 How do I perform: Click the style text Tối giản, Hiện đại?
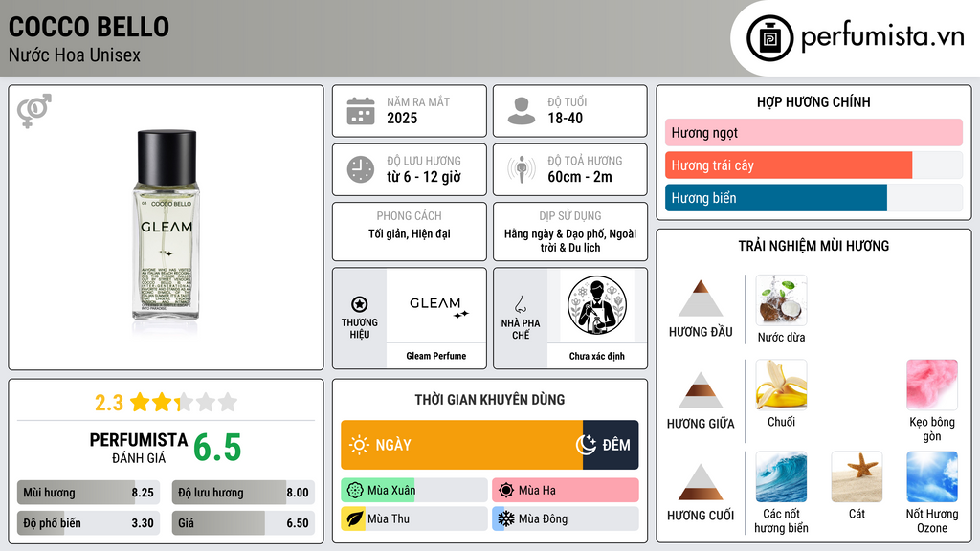(x=410, y=233)
